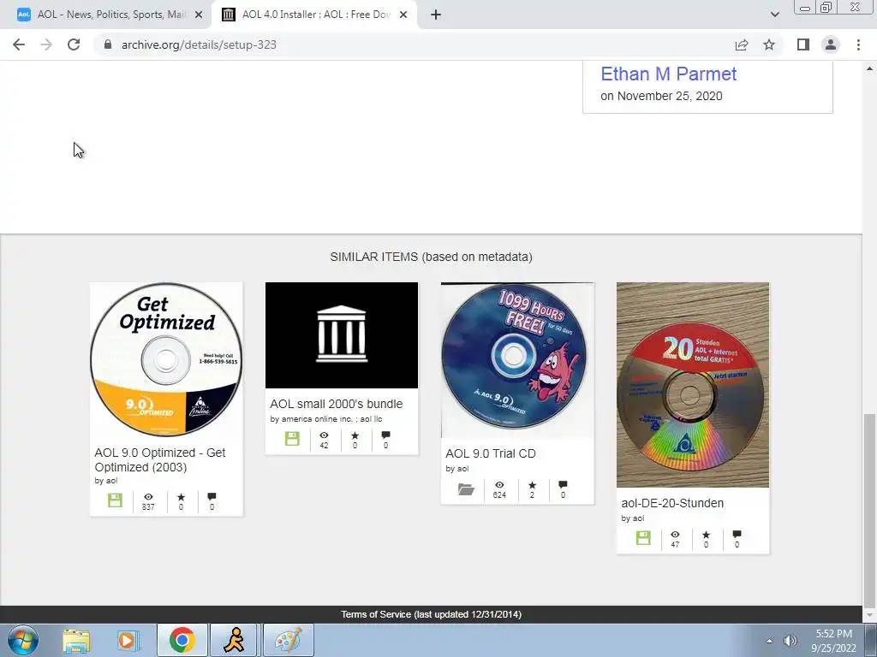Click favorites star on 2000's bundle card
Screen dimensions: 877x657
tap(355, 435)
